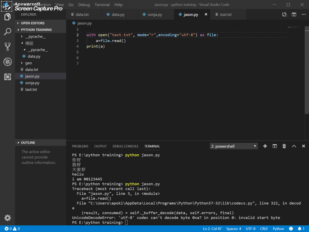Click the warnings count in status bar

16,229
